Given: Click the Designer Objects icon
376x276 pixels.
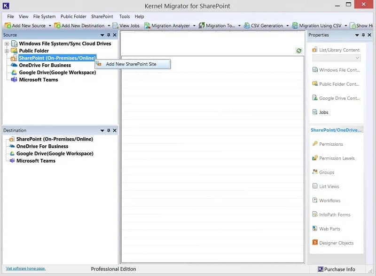Looking at the screenshot, I should point(315,242).
